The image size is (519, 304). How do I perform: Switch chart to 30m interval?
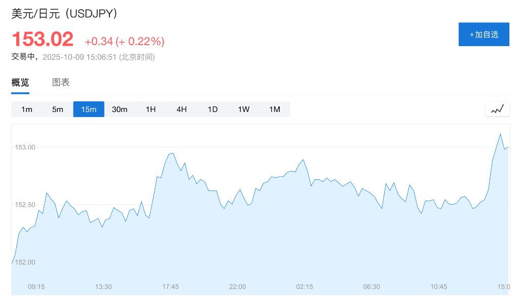[120, 109]
